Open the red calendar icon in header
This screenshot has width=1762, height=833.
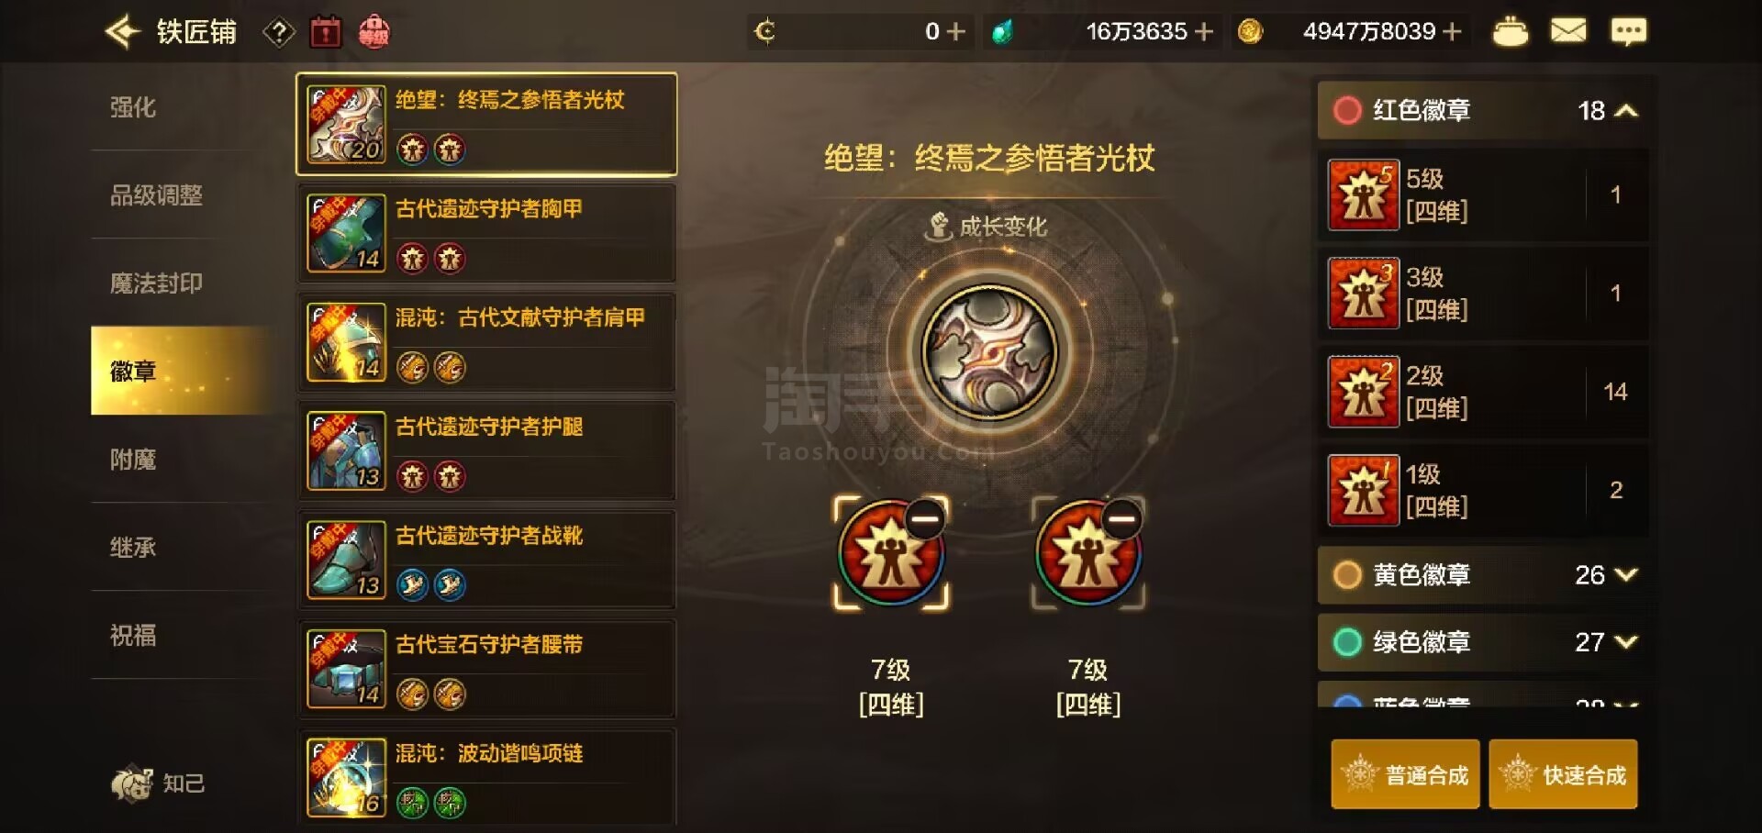coord(325,32)
